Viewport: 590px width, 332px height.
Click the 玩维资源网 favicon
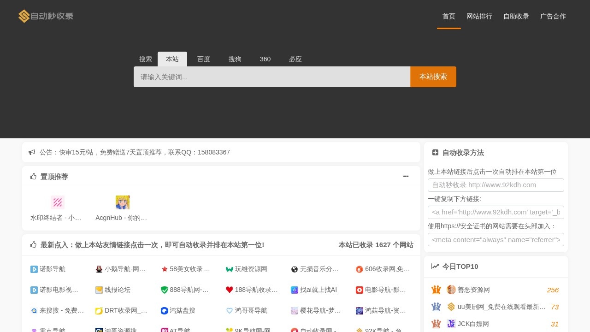(x=230, y=269)
